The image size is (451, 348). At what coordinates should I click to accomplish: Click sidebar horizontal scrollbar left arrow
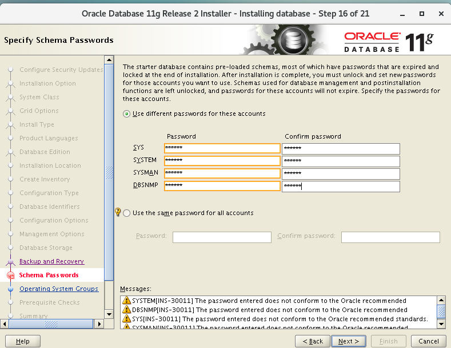pyautogui.click(x=5, y=324)
